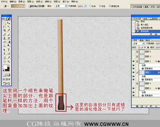Select the Zoom tool
160x127 pixels.
point(9,61)
